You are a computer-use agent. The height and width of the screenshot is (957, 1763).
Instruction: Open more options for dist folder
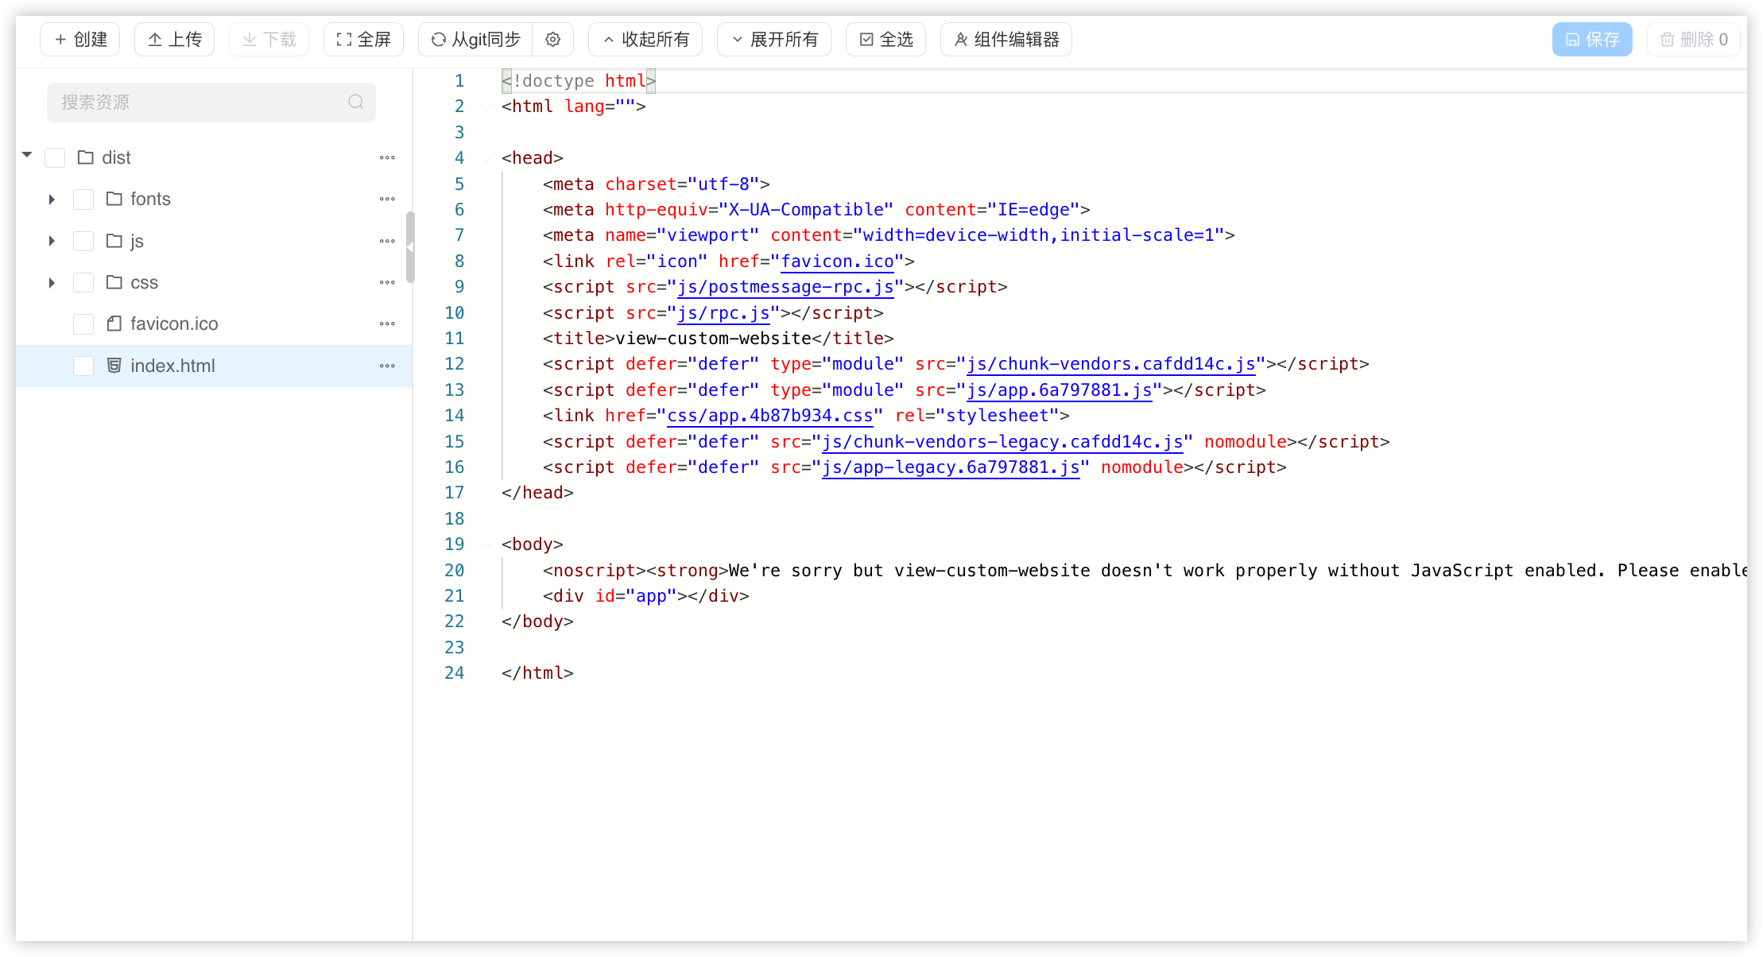pos(387,157)
